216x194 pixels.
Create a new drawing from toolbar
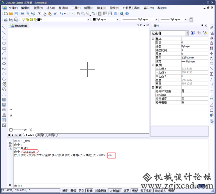pyautogui.click(x=6, y=14)
